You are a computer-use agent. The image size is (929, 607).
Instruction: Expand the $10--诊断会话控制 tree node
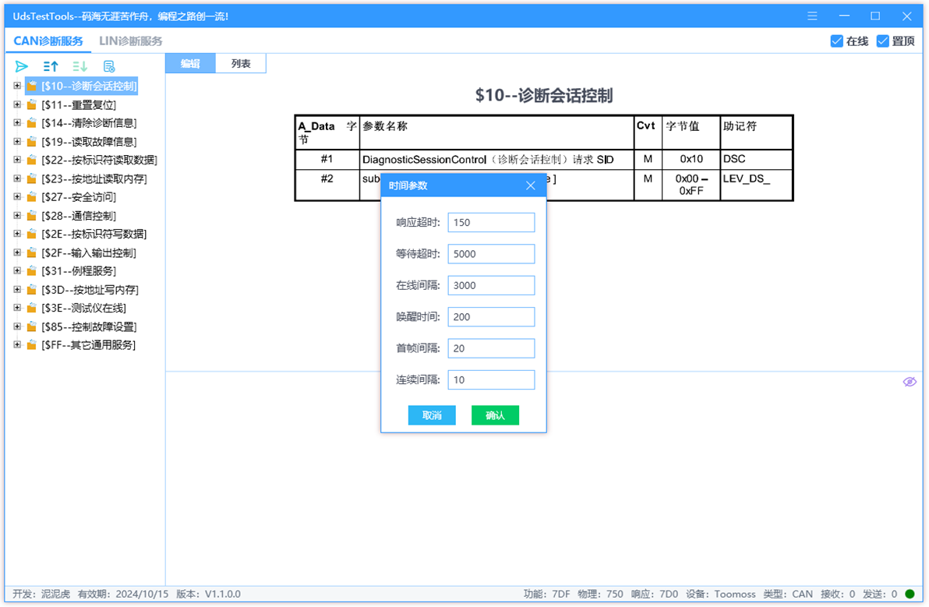[x=17, y=86]
